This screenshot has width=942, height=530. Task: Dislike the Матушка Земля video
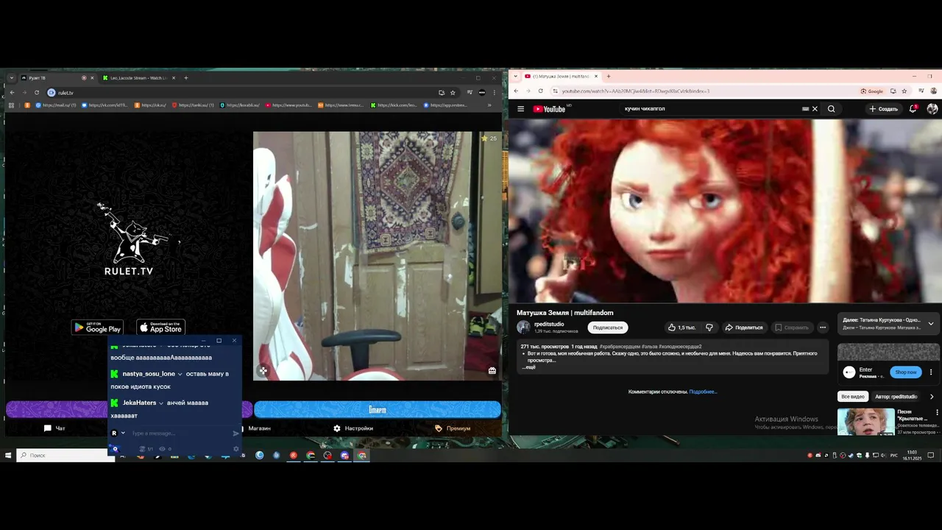709,328
